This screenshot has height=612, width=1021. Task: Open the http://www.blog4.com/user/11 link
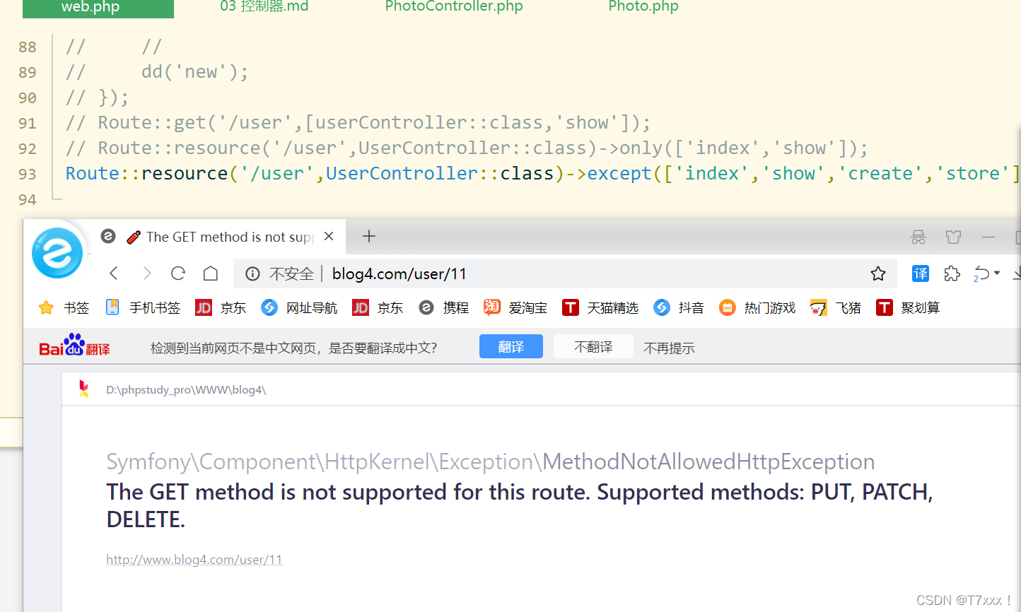click(x=194, y=560)
